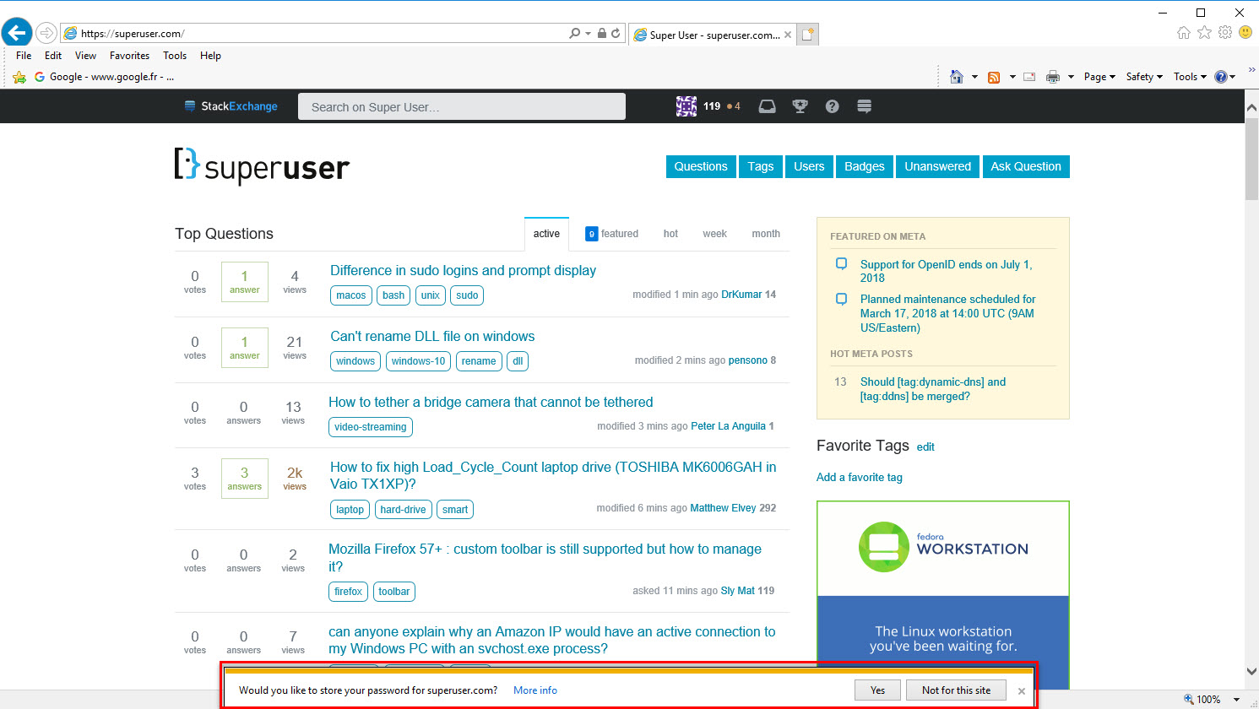Screen dimensions: 1259x709
Task: Switch to the week questions tab
Action: click(x=714, y=234)
